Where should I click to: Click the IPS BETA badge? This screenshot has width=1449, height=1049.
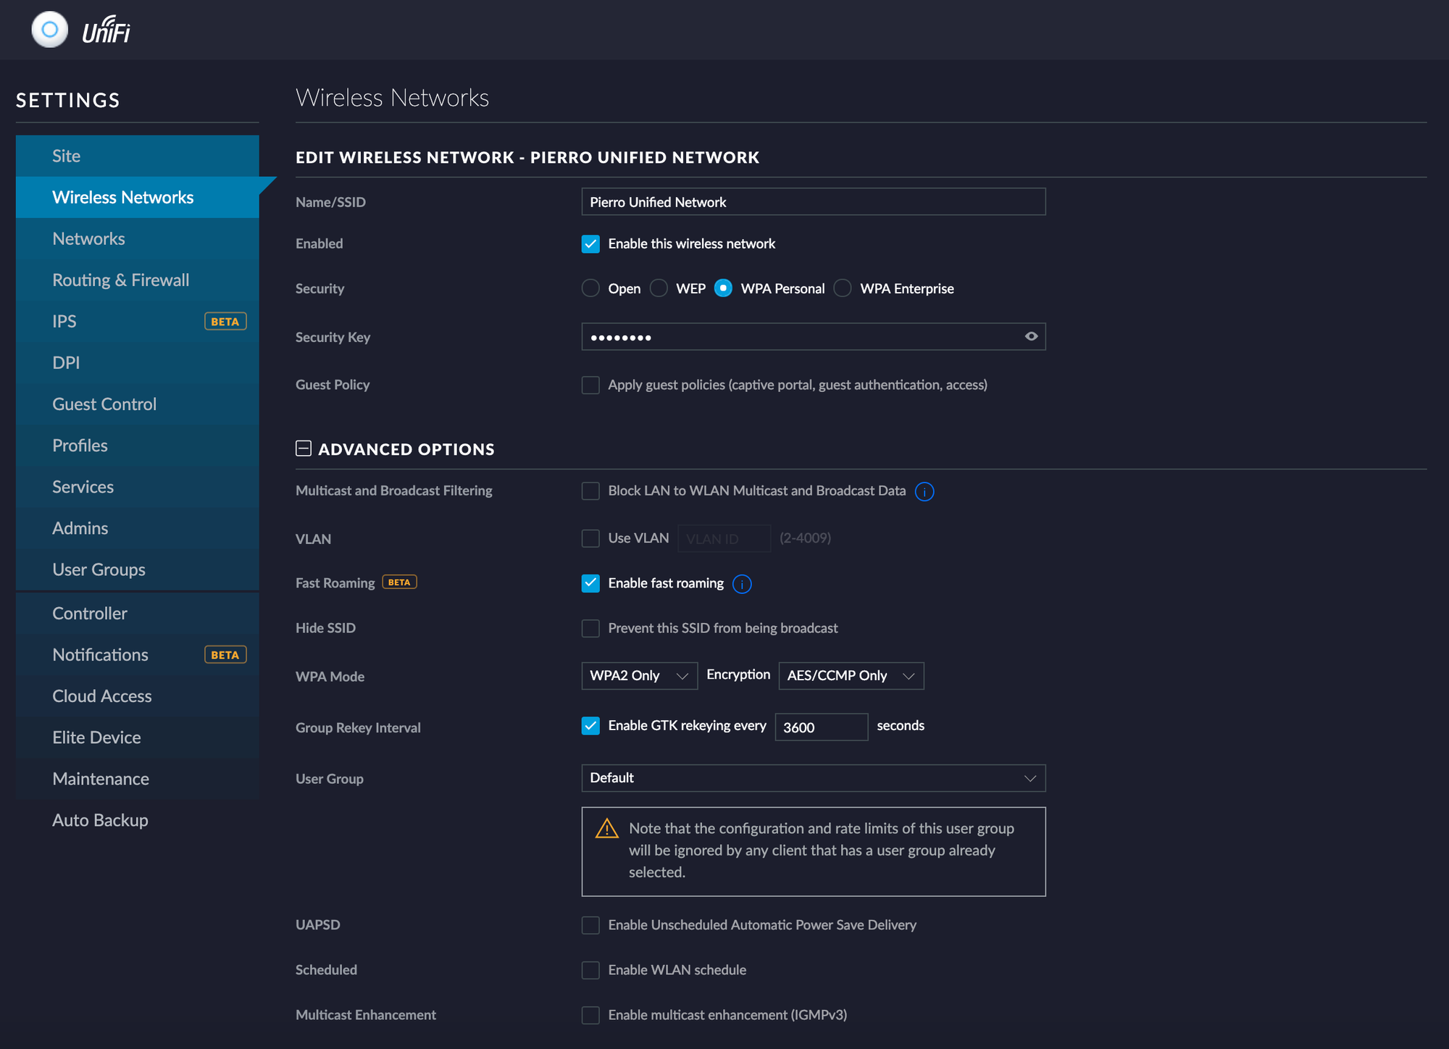pos(225,322)
